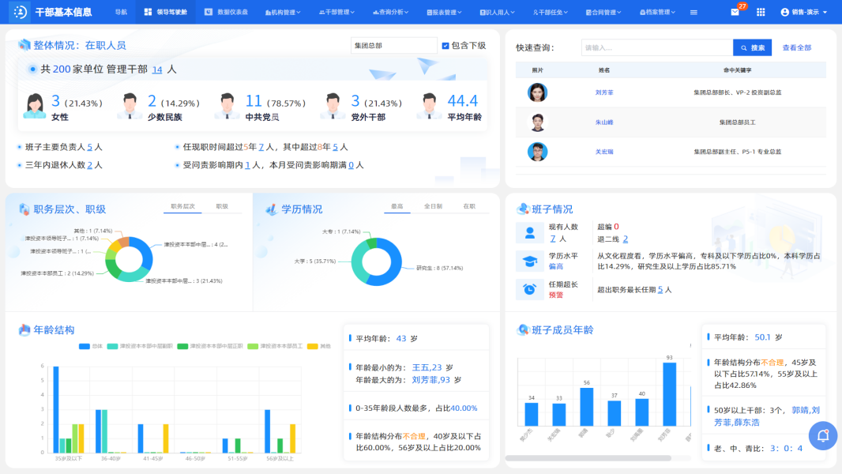Switch to the 全日制 education tab
This screenshot has height=474, width=842.
(x=433, y=207)
